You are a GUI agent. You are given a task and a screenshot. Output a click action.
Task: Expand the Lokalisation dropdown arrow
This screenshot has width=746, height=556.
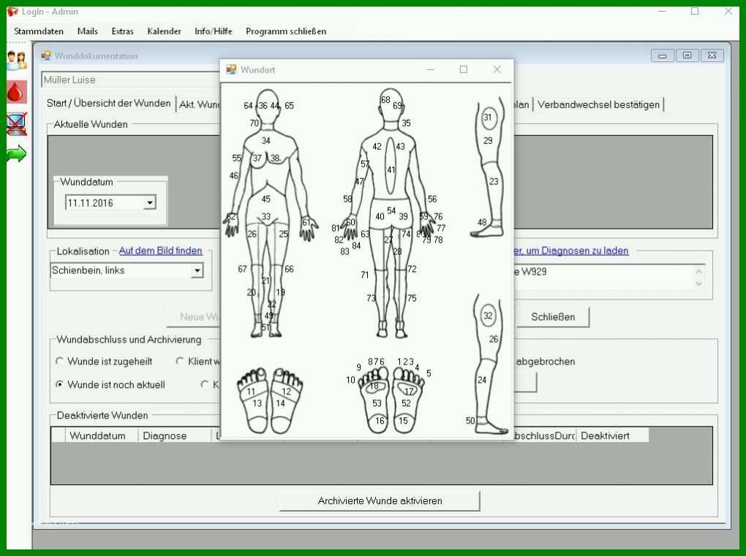[x=197, y=271]
